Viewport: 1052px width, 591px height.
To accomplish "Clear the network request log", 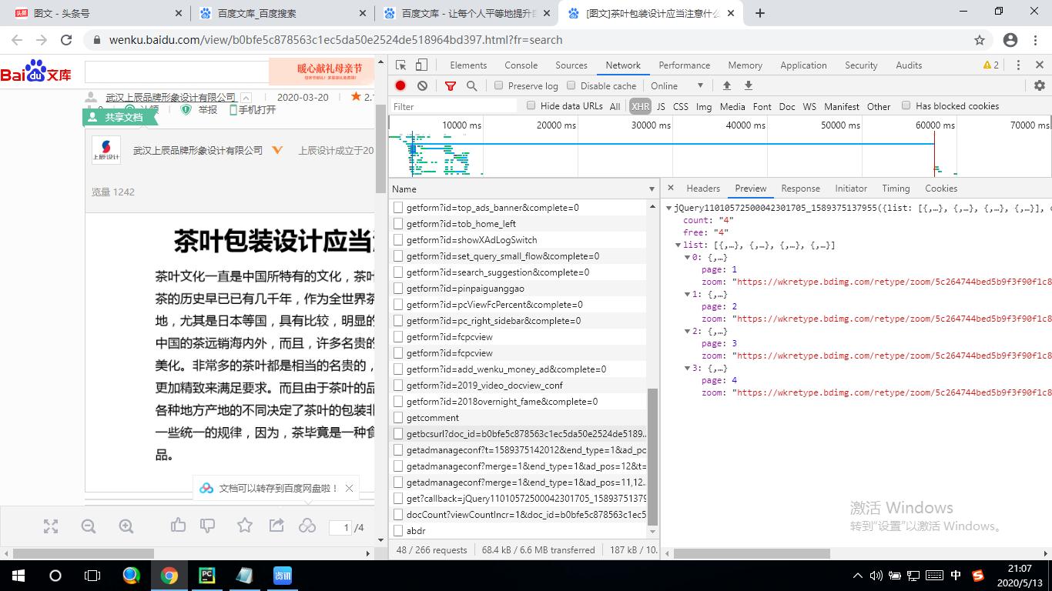I will pos(421,85).
